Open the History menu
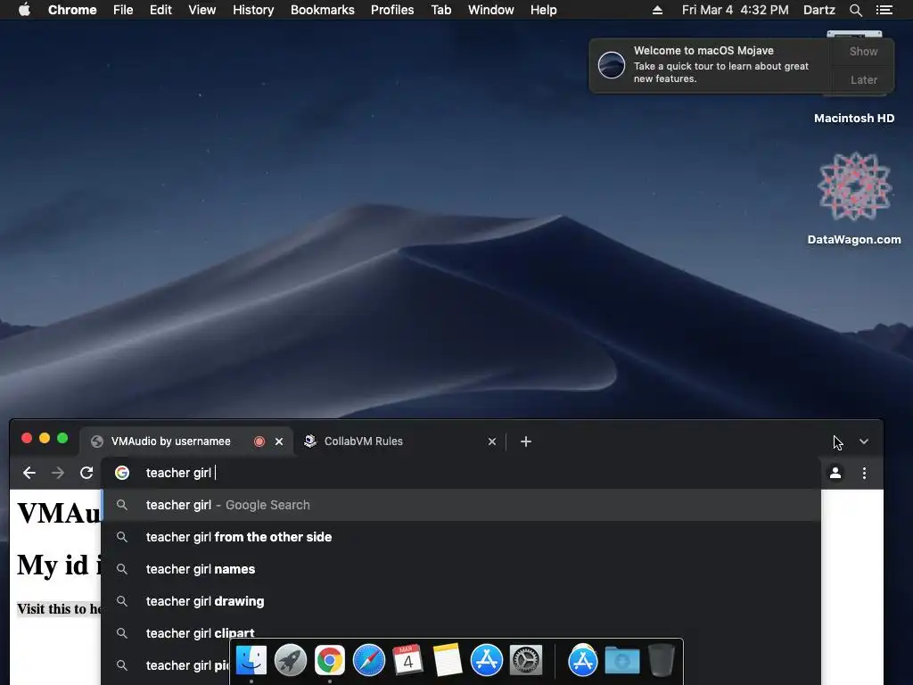Screen dimensions: 913x685 (253, 10)
